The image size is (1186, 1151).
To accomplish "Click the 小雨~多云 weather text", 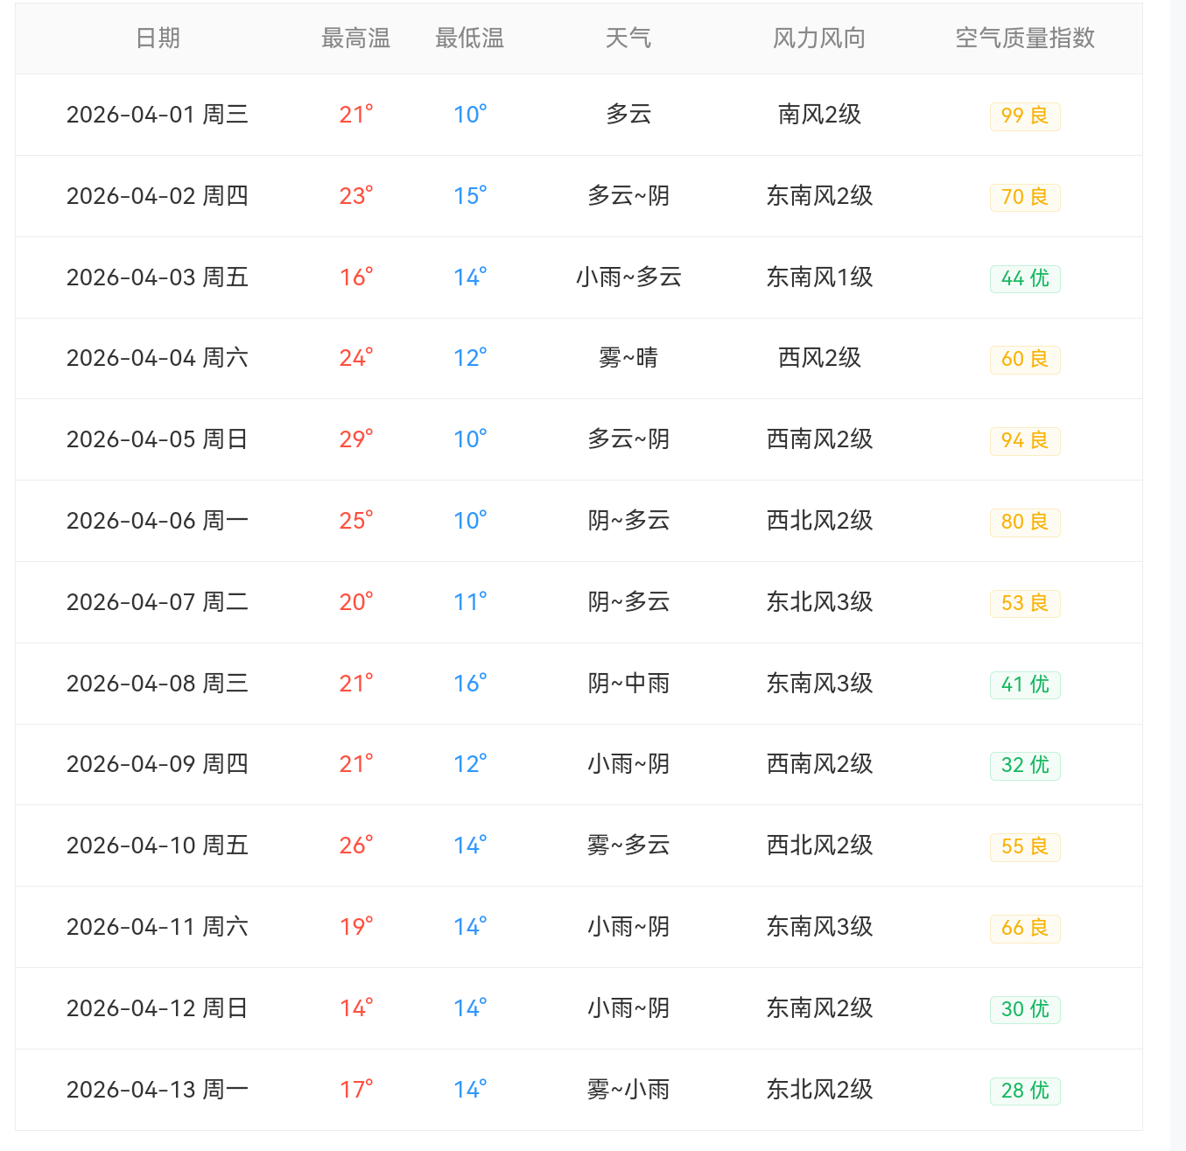I will (628, 277).
